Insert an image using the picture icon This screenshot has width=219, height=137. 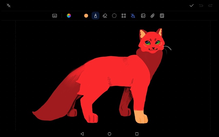click(x=143, y=16)
